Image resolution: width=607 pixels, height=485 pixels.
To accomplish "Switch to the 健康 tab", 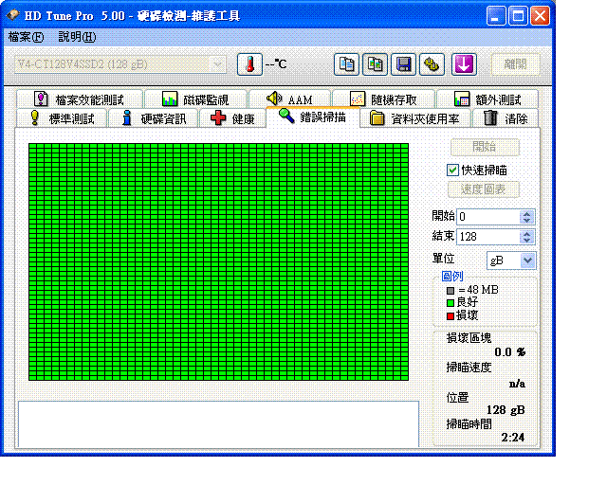I will pyautogui.click(x=232, y=118).
